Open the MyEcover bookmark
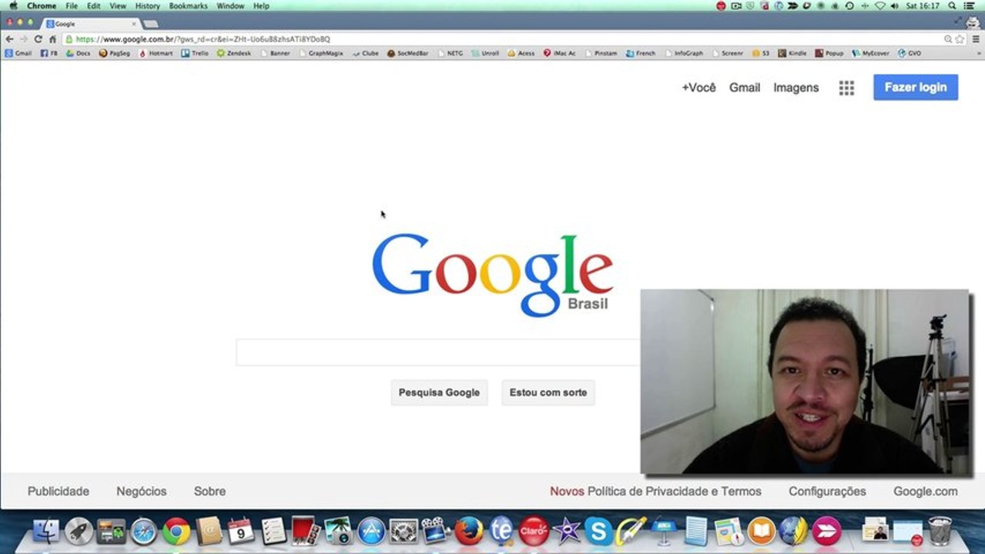 tap(870, 53)
